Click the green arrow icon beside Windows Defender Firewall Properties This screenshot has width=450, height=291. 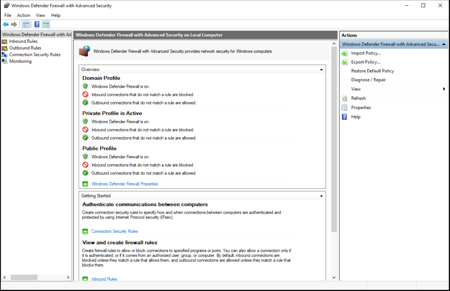click(85, 184)
